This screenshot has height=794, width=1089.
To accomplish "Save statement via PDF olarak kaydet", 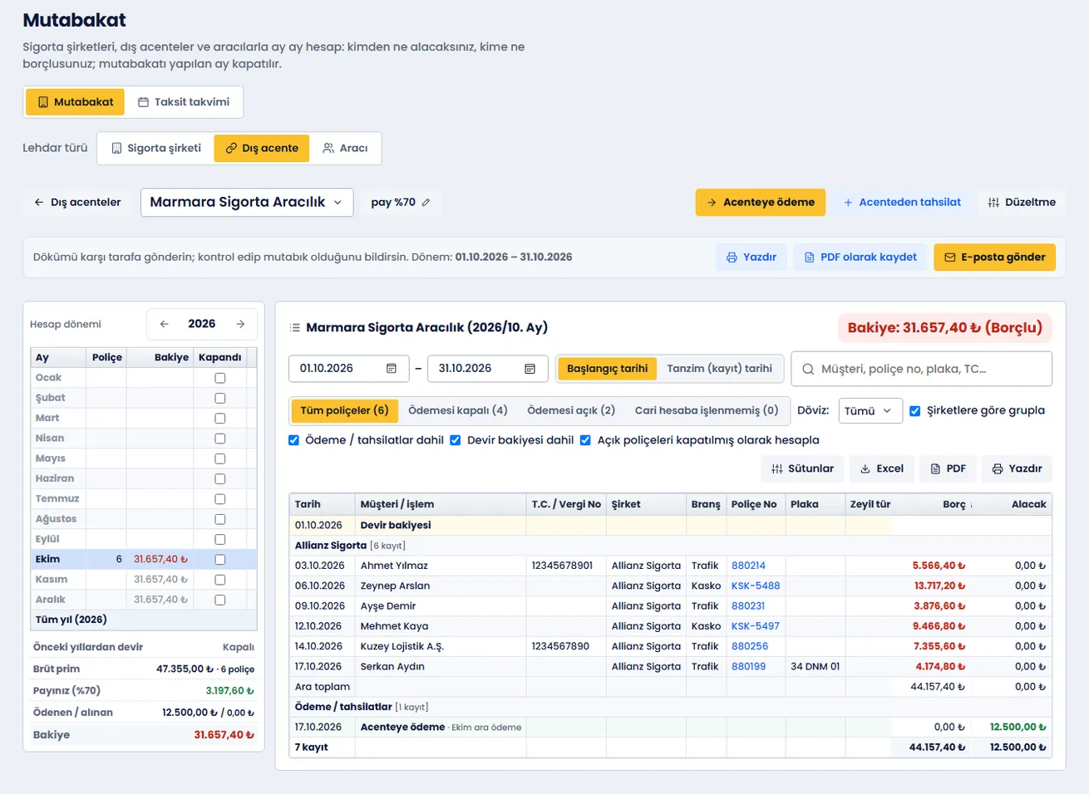I will pyautogui.click(x=860, y=257).
